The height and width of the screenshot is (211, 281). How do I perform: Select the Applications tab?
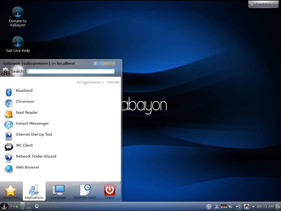click(34, 191)
